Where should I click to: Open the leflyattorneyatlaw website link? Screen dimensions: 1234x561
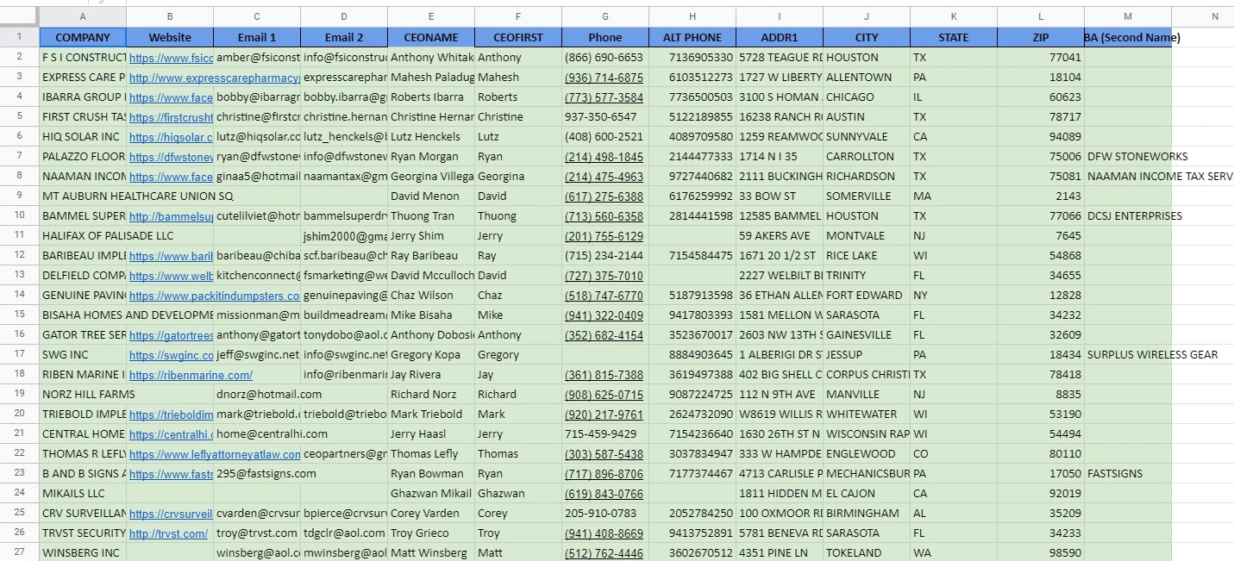[x=215, y=454]
